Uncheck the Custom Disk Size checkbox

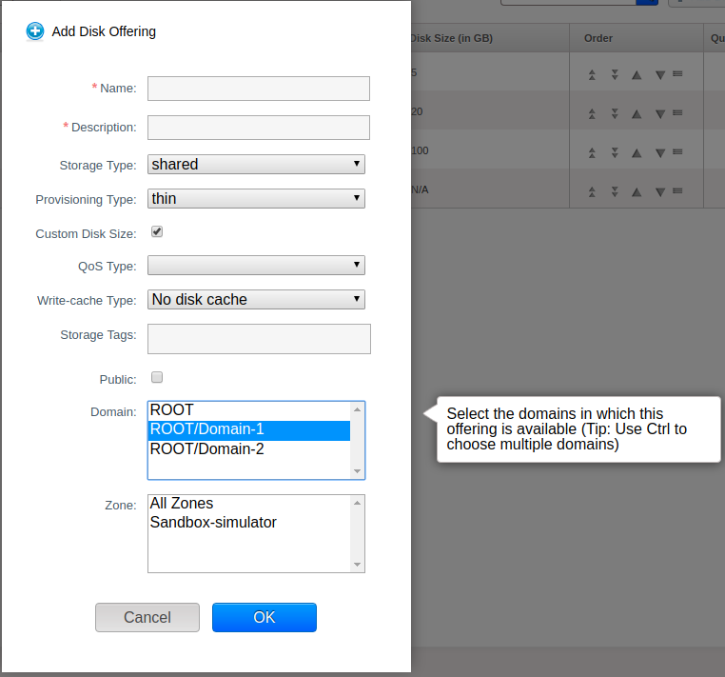tap(157, 231)
